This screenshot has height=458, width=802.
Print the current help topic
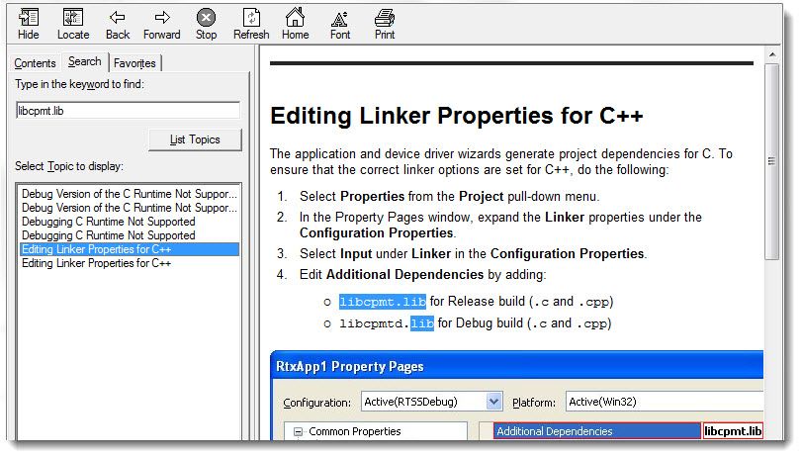[x=385, y=18]
